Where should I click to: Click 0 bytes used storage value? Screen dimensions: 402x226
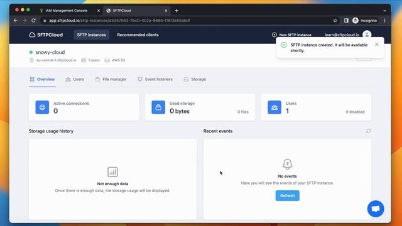point(180,111)
